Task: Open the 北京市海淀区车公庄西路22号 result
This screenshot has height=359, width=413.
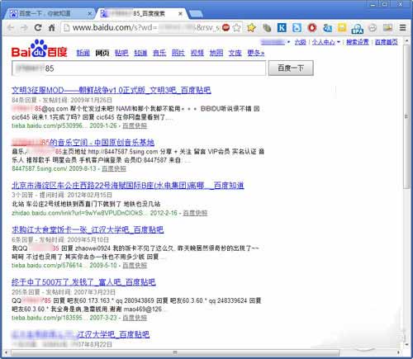Action: click(x=128, y=186)
